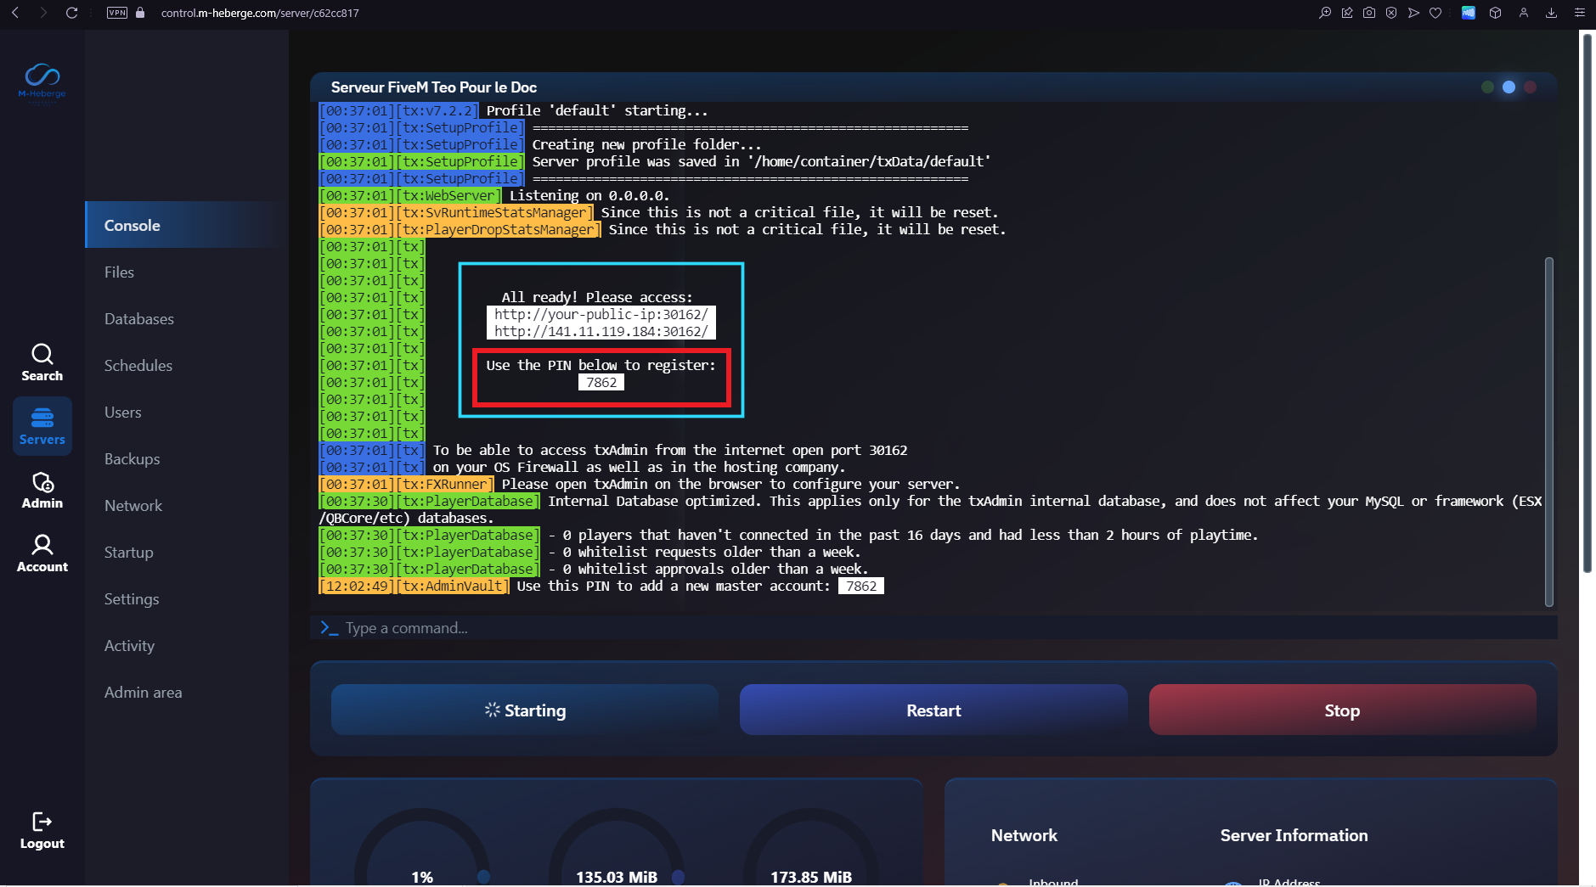The height and width of the screenshot is (887, 1596).
Task: Stop the server with the red button
Action: 1342,710
